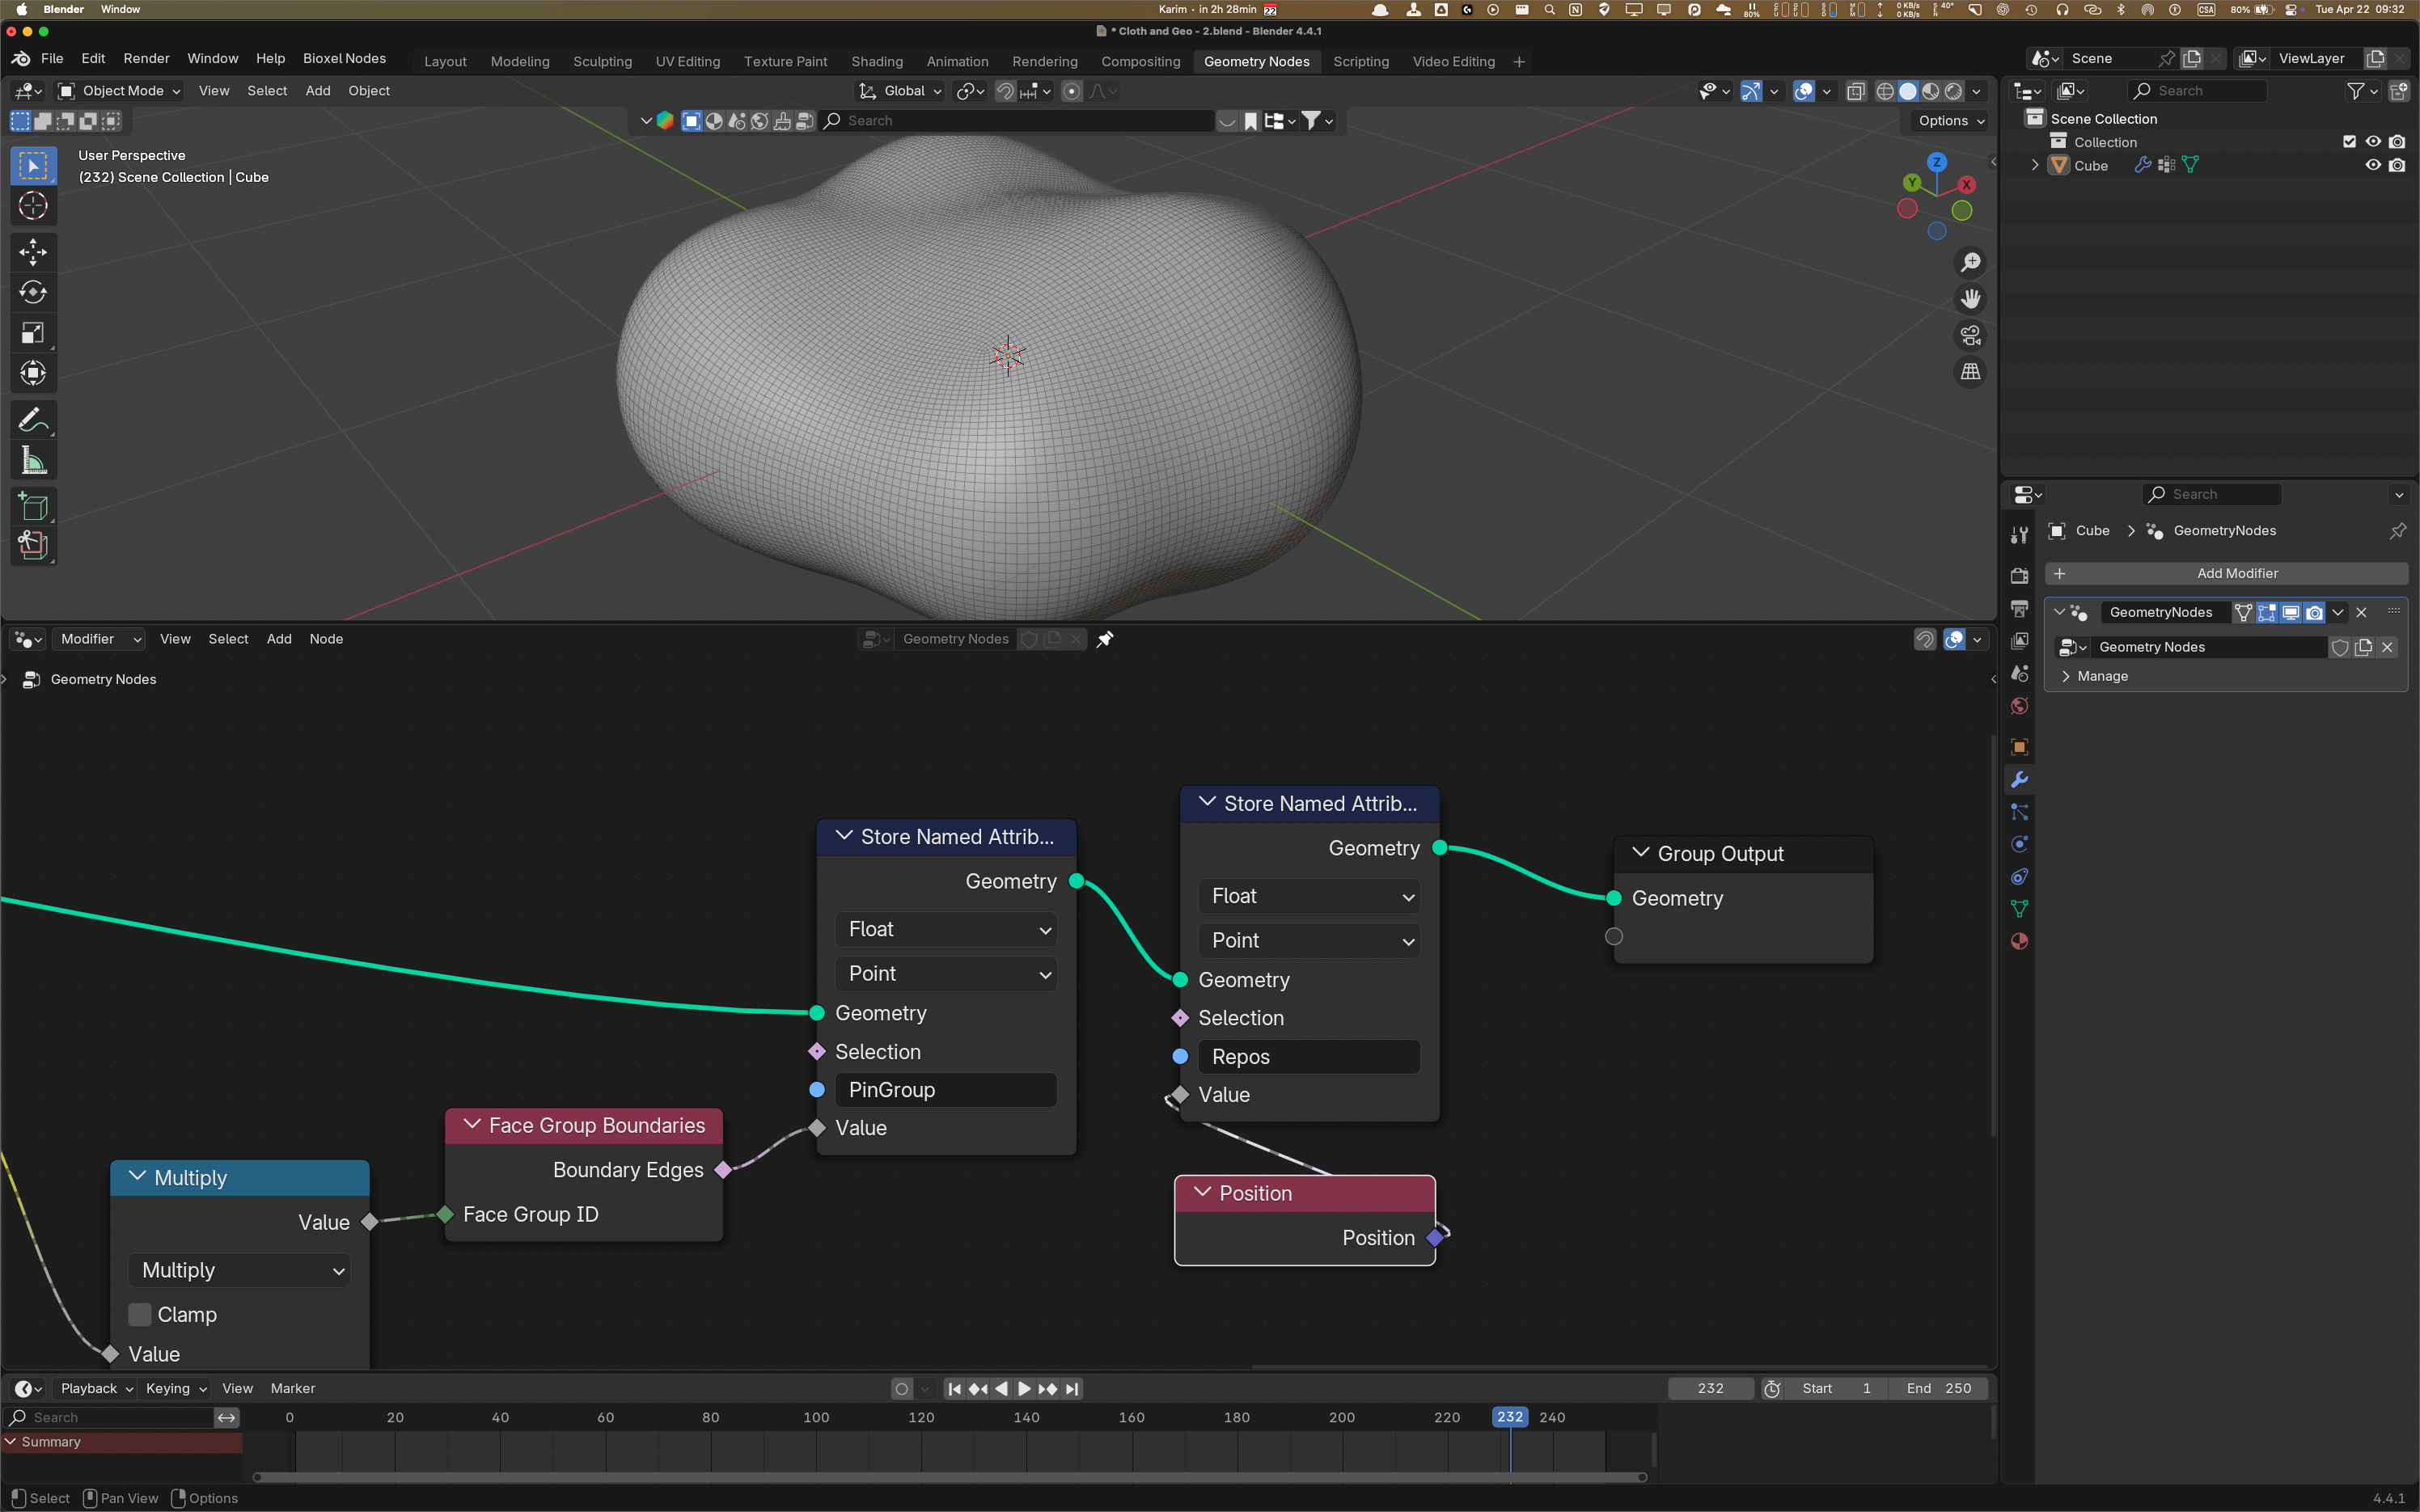This screenshot has height=1512, width=2420.
Task: Open the Particles properties tab
Action: [x=2019, y=812]
